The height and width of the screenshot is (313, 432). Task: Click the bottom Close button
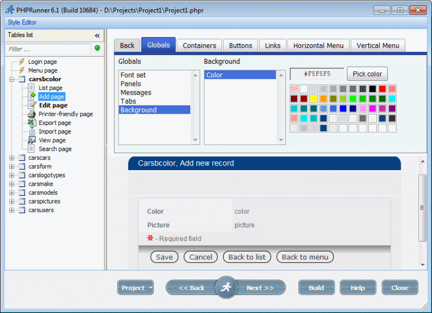pos(400,288)
